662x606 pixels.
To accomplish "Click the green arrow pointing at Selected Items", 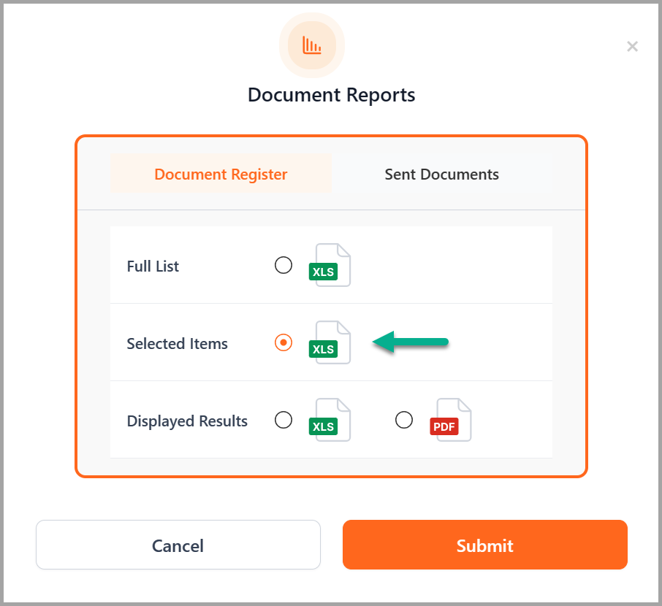I will [411, 342].
